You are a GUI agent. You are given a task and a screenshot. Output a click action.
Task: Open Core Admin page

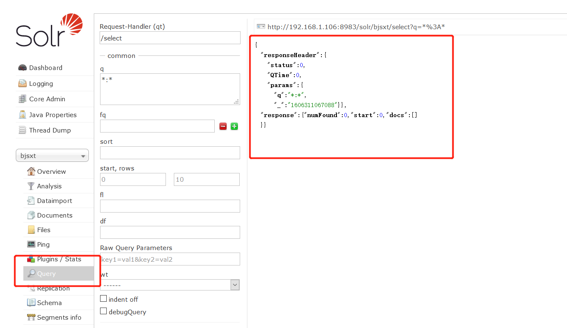pyautogui.click(x=47, y=99)
